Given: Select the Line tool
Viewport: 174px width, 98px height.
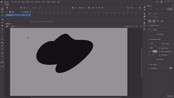Looking at the screenshot, I should tap(2, 32).
